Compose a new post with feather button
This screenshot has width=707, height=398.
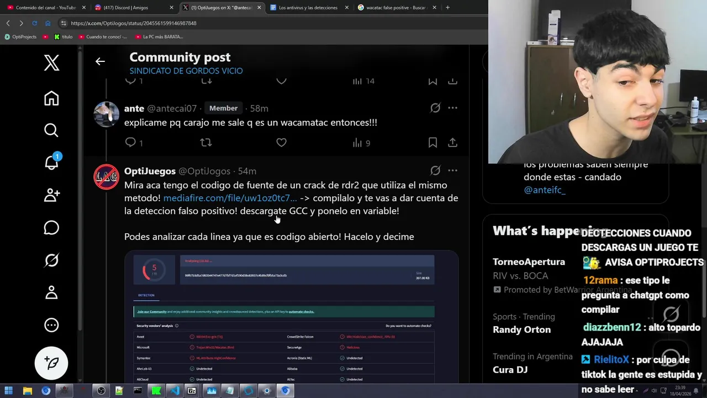tap(51, 363)
